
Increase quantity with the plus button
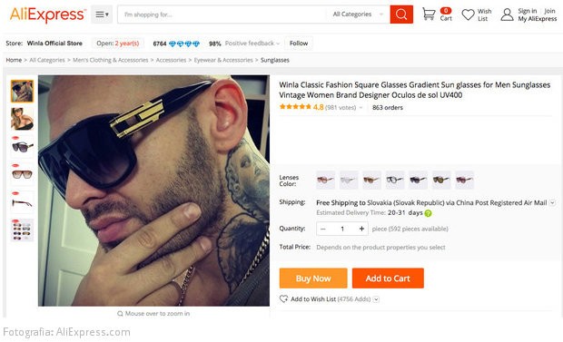(x=361, y=229)
